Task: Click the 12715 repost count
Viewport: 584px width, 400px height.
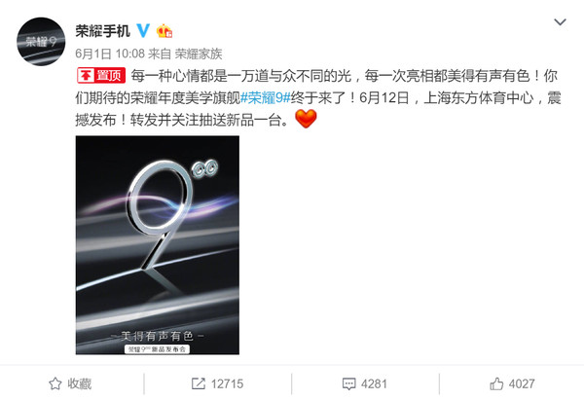Action: point(227,384)
